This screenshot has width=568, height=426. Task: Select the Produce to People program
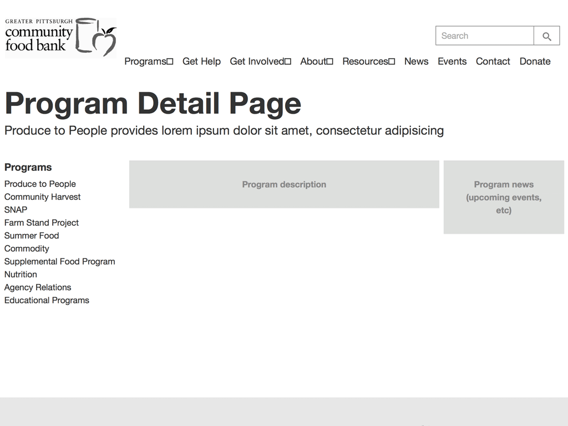(40, 184)
